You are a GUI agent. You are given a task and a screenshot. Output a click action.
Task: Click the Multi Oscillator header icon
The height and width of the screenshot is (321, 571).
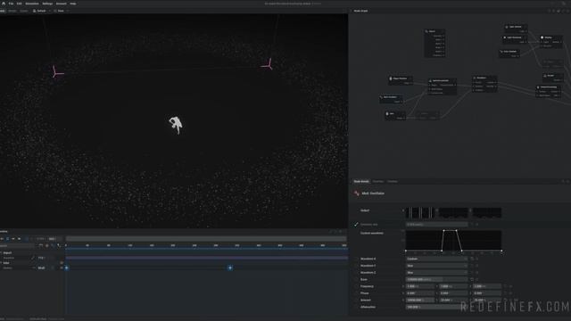coord(357,193)
